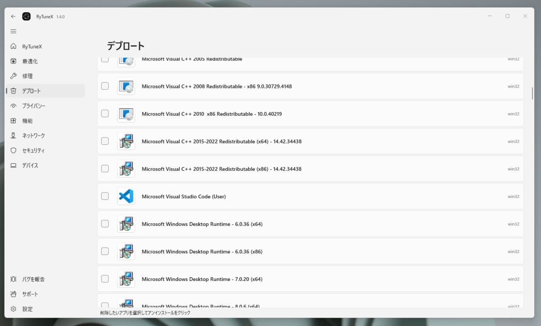Image resolution: width=541 pixels, height=326 pixels.
Task: Click the status hint text at bottom
Action: tap(145, 312)
